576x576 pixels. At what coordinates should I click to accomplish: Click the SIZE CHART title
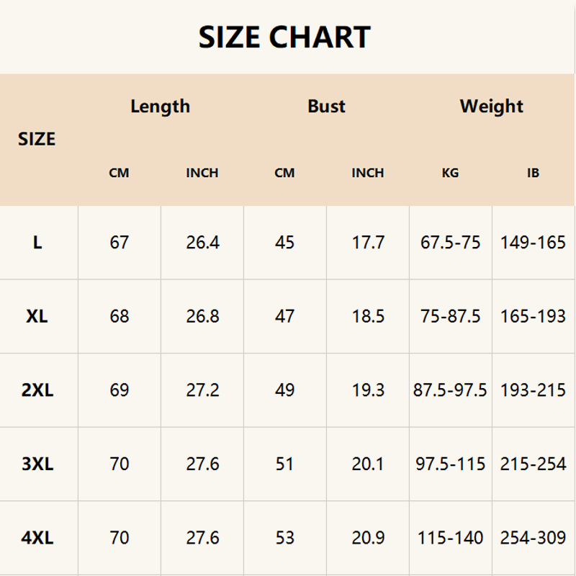pos(284,37)
